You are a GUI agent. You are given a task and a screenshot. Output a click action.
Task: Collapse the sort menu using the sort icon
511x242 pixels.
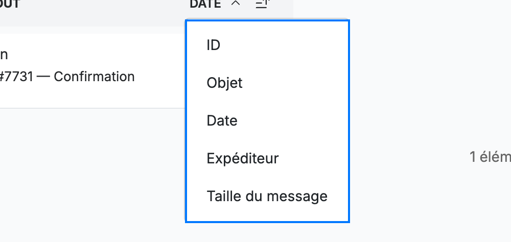point(262,4)
